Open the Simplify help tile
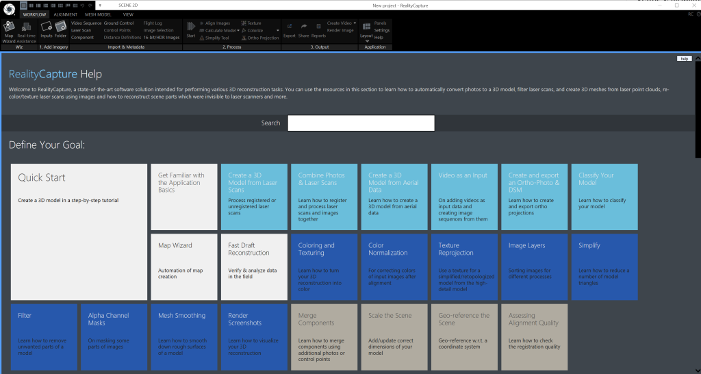Screen dimensions: 701x374 tap(604, 267)
